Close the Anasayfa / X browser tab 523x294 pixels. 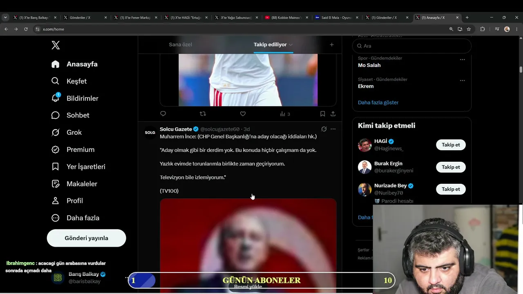[x=457, y=18]
